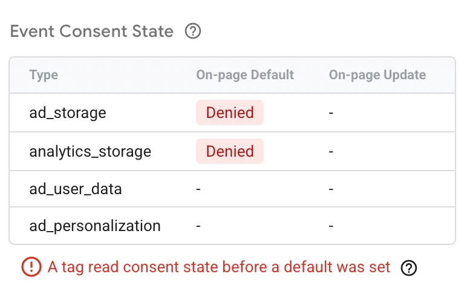Click the help icon after the warning message
The height and width of the screenshot is (300, 473).
[409, 267]
